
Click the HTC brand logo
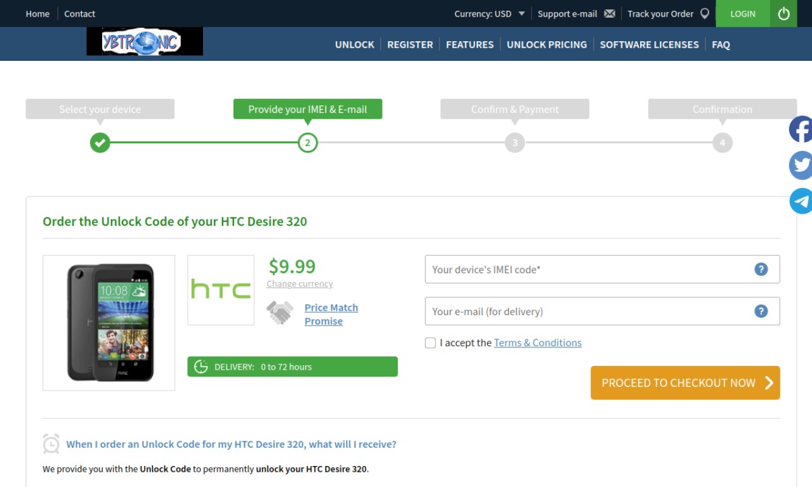[221, 290]
